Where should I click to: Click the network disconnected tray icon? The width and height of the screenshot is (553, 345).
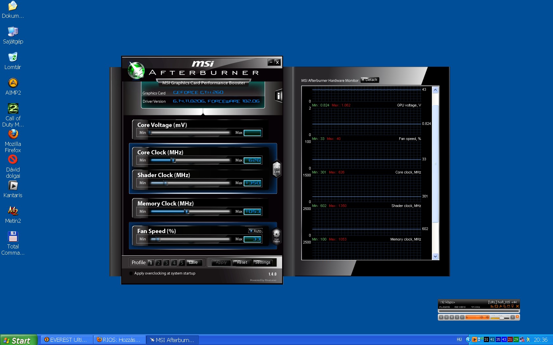click(522, 340)
